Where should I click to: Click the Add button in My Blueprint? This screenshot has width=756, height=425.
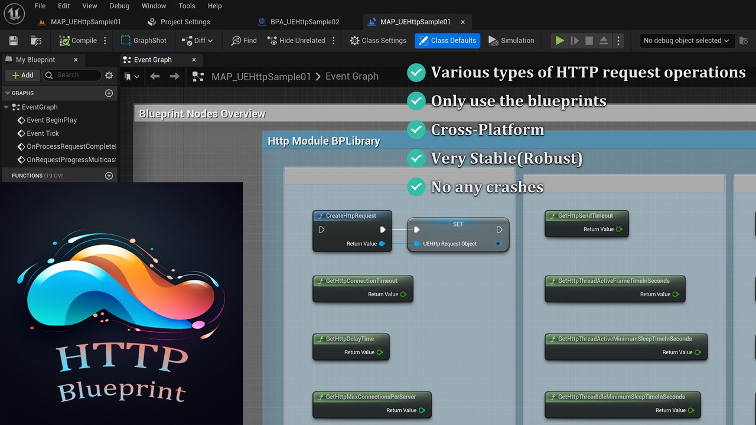coord(22,75)
